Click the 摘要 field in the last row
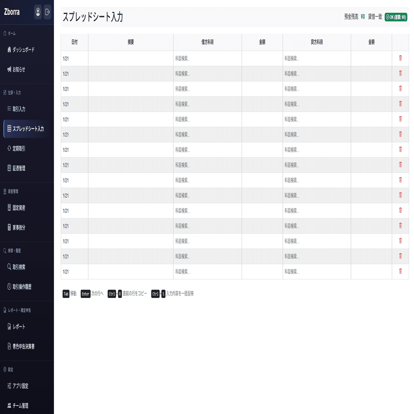The height and width of the screenshot is (414, 414). [x=131, y=272]
